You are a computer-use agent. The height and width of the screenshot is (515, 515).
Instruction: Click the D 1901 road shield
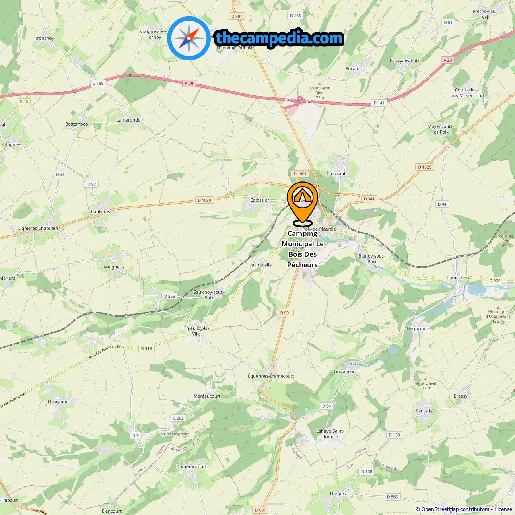300,174
